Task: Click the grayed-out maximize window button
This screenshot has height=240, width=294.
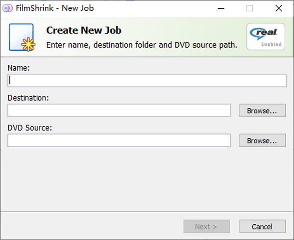Action: [x=249, y=8]
